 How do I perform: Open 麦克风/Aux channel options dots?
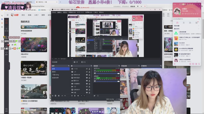pyautogui.click(x=95, y=71)
